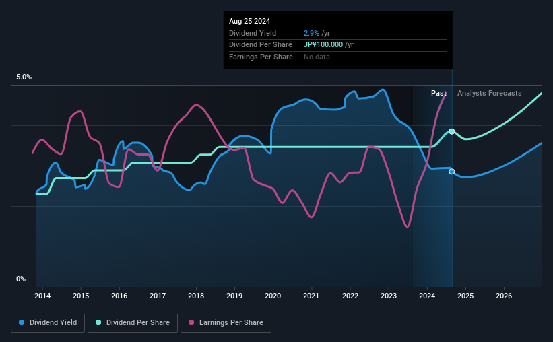Click the teal Dividend Per Share data point marker
The height and width of the screenshot is (342, 553).
452,131
